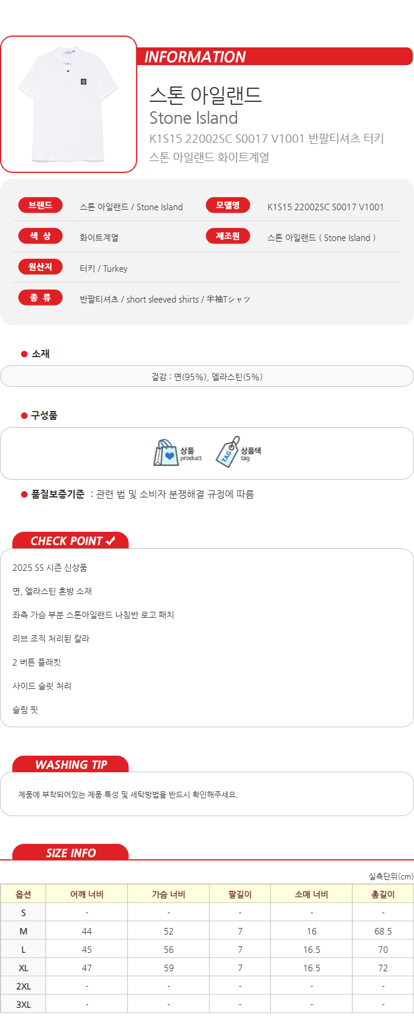
Task: Click the material composition text bar
Action: tap(207, 377)
